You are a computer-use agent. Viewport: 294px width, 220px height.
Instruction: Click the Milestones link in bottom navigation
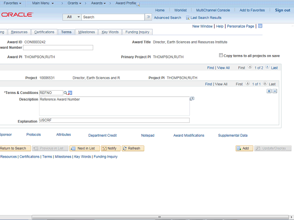63,157
